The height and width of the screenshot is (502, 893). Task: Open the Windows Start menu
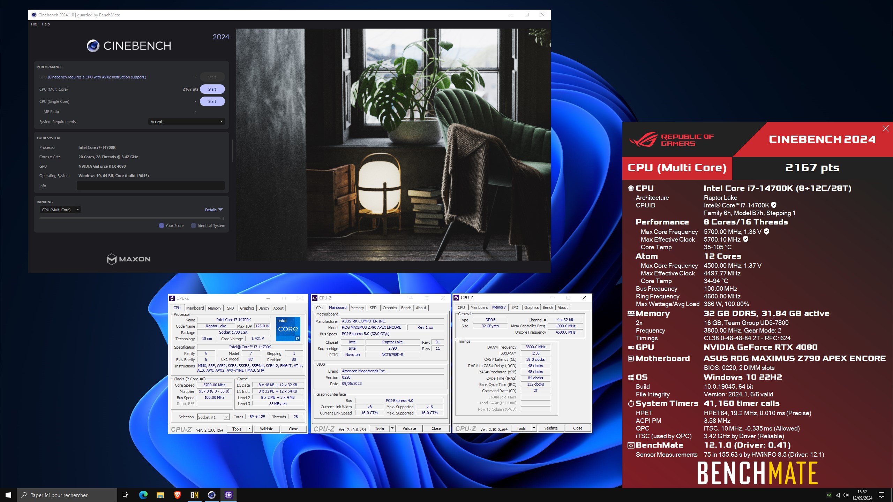(x=8, y=495)
